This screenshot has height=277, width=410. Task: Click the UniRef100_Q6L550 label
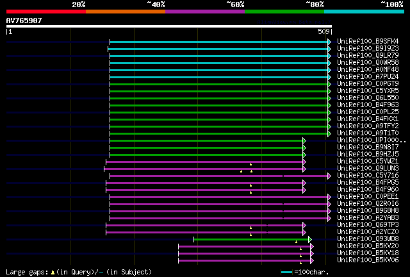[368, 98]
